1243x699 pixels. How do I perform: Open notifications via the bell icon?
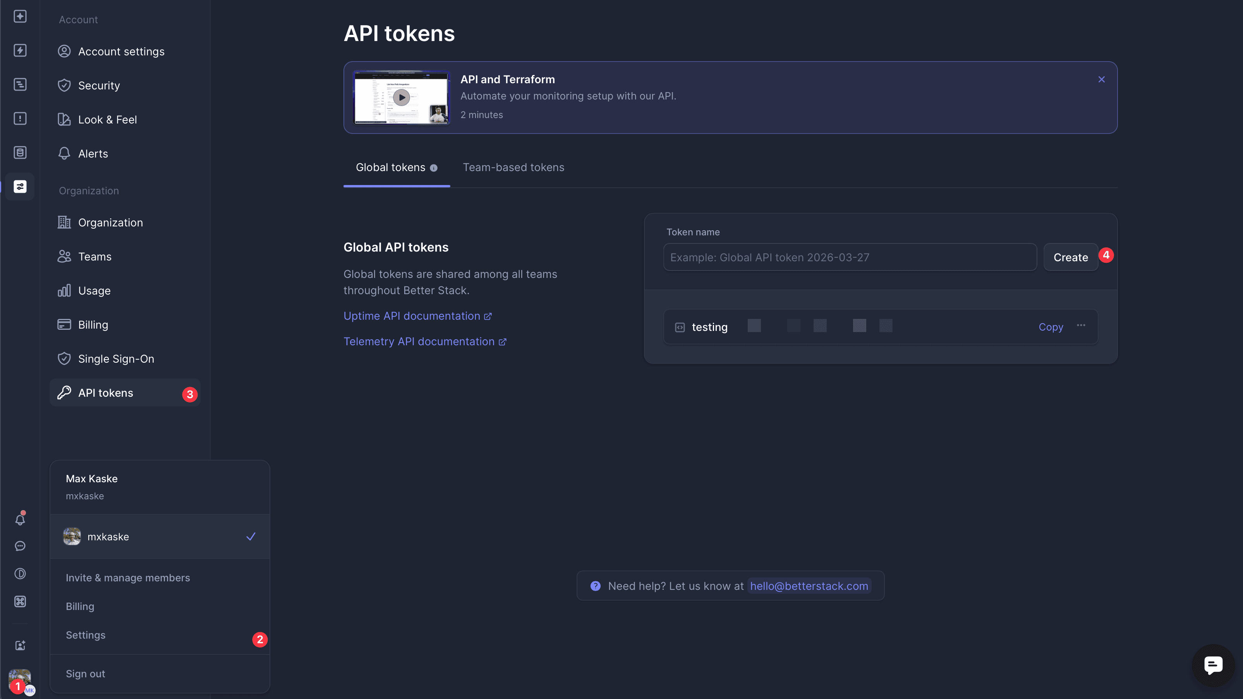20,519
